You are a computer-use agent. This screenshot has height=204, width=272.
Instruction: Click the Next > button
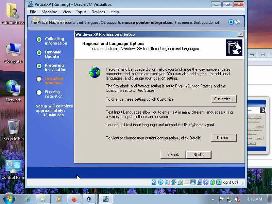pos(199,155)
